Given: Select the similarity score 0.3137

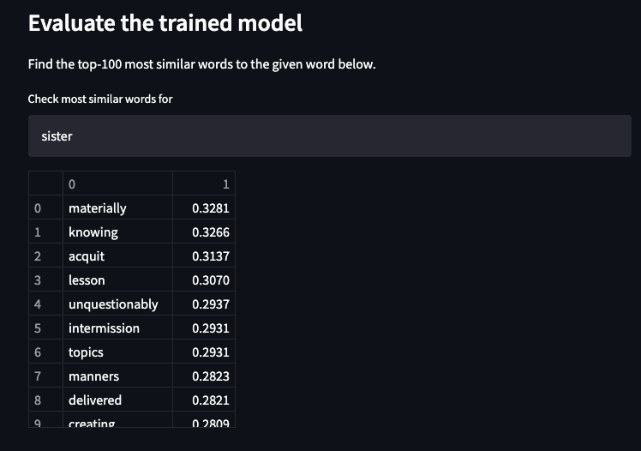Looking at the screenshot, I should pos(204,256).
